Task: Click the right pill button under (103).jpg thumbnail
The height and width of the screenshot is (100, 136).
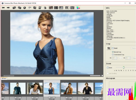Action: [37, 97]
